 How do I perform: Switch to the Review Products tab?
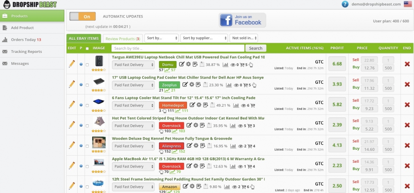[x=122, y=39]
